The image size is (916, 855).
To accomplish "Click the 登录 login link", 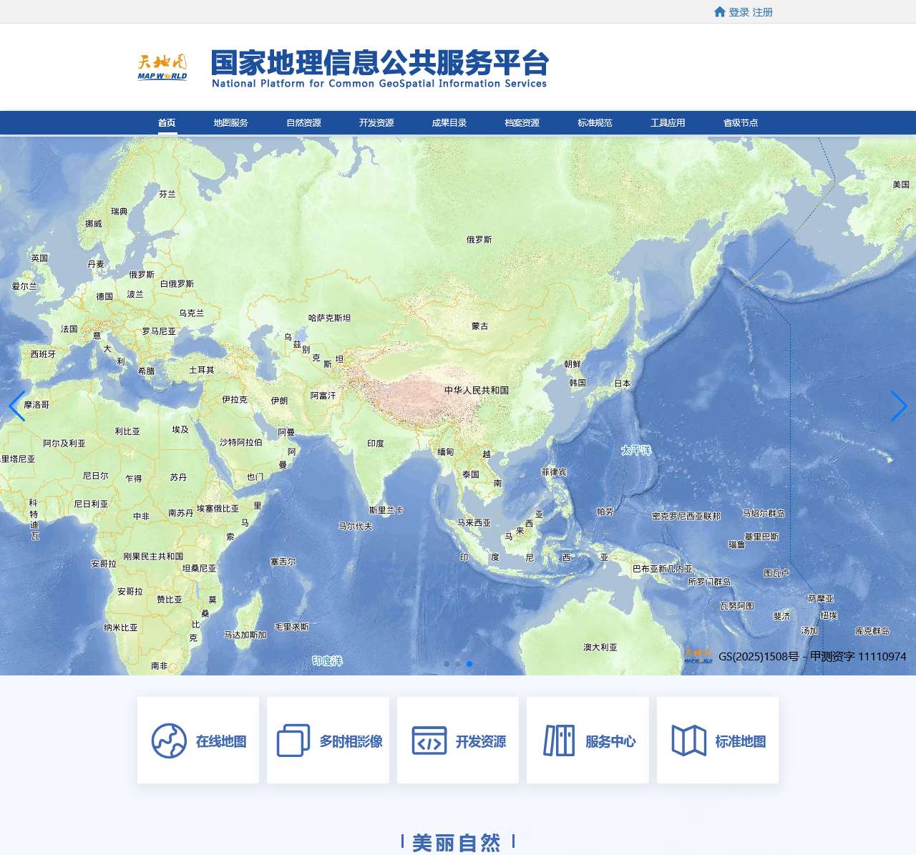I will pos(737,11).
